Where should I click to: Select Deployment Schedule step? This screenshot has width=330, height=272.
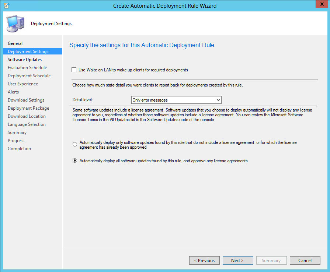(29, 75)
